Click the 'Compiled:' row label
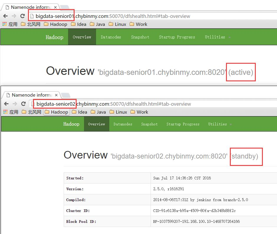277x234 pixels. (x=76, y=200)
